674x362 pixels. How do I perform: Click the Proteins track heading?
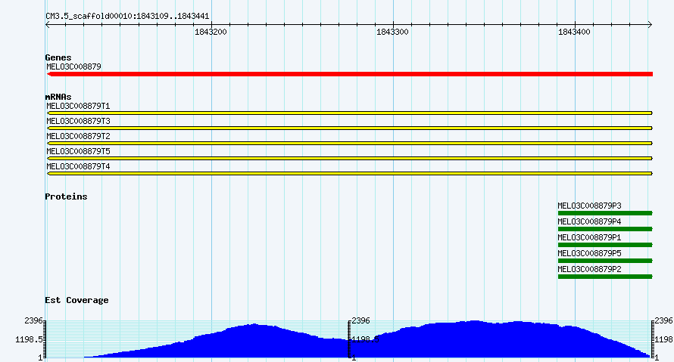66,196
